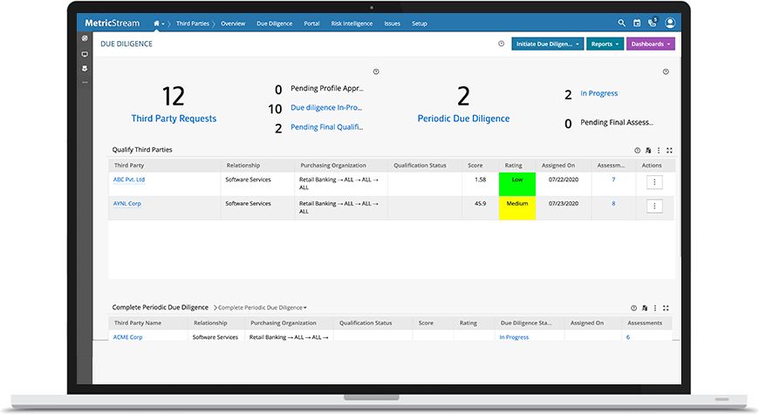This screenshot has width=759, height=414.
Task: Open the Due Diligence tab
Action: tap(275, 24)
